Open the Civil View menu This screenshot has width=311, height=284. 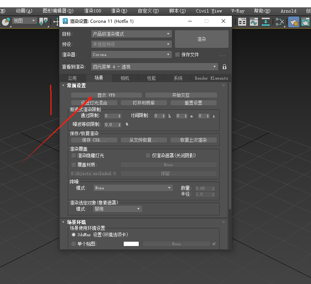(209, 11)
